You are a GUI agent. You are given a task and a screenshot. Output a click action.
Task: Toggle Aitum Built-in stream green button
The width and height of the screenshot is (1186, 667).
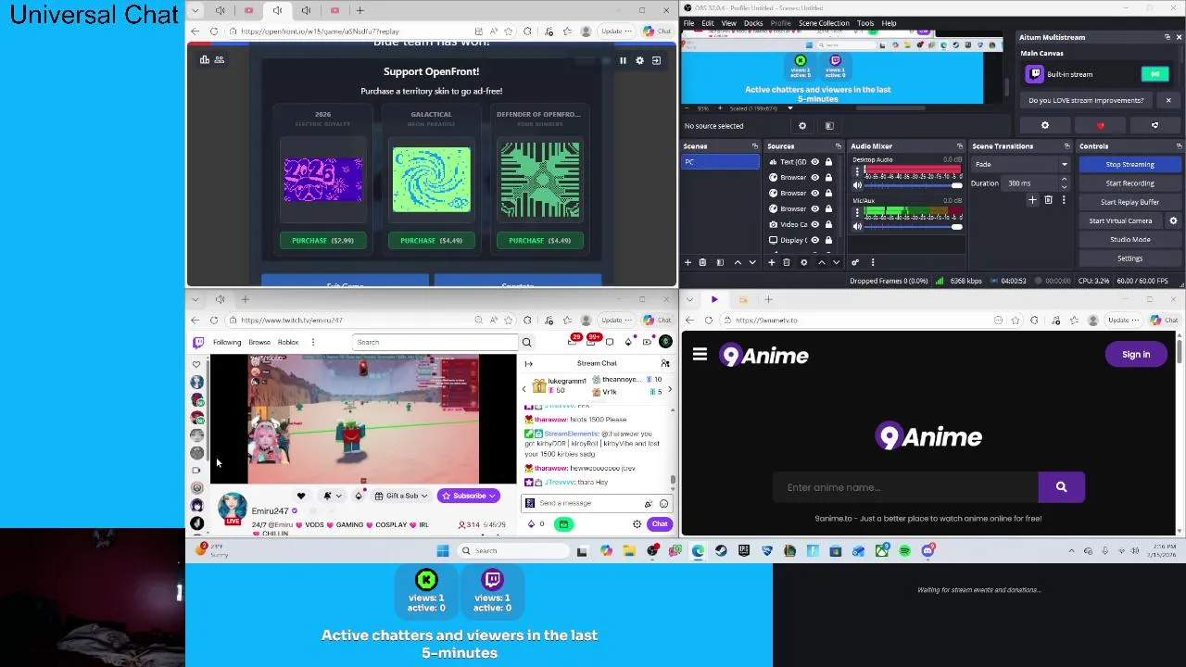[x=1154, y=74]
